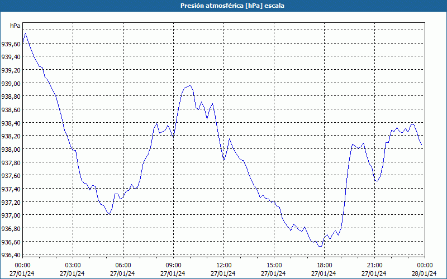
Task: Click the 937,00 y-axis label
Action: tap(11, 215)
